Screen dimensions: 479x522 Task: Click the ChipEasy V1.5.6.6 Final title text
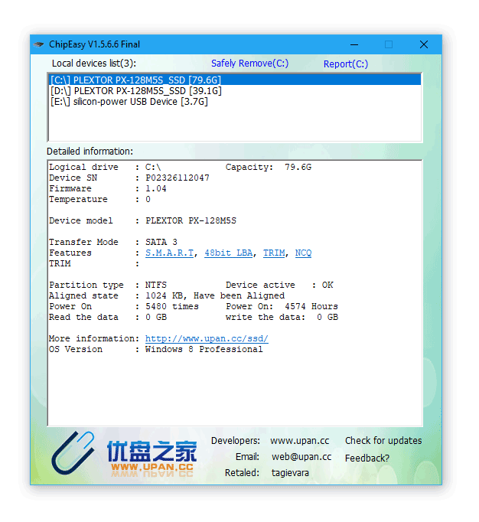point(94,44)
